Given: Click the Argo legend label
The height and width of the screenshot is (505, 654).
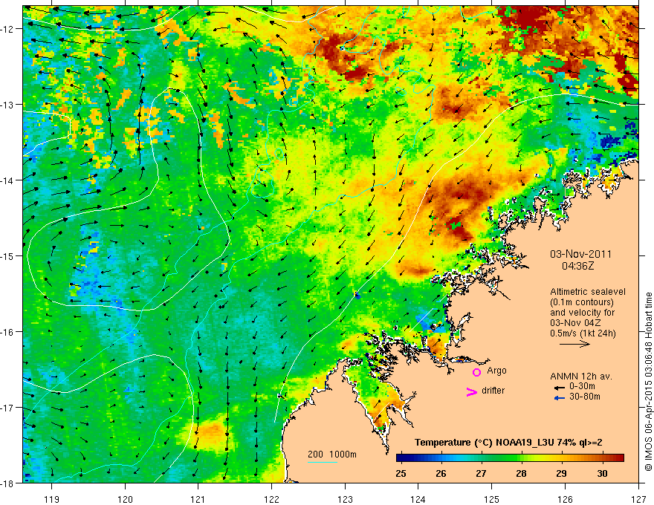Looking at the screenshot, I should (x=496, y=371).
